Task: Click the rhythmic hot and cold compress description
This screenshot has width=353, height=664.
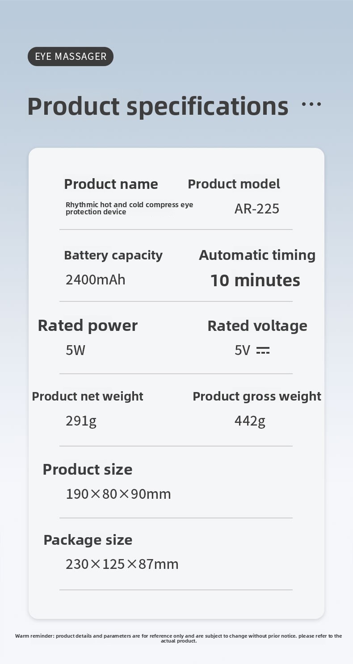Action: [x=129, y=208]
